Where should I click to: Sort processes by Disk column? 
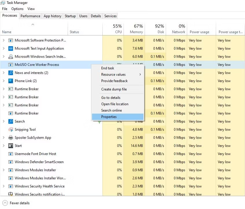coord(155,29)
